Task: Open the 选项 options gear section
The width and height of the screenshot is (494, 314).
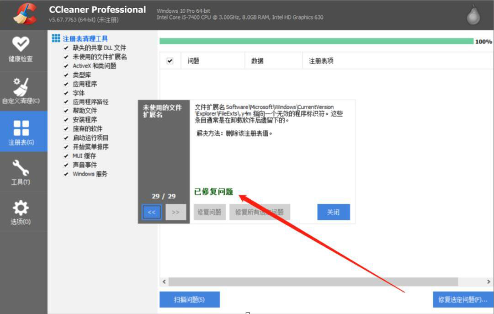Action: (x=21, y=212)
